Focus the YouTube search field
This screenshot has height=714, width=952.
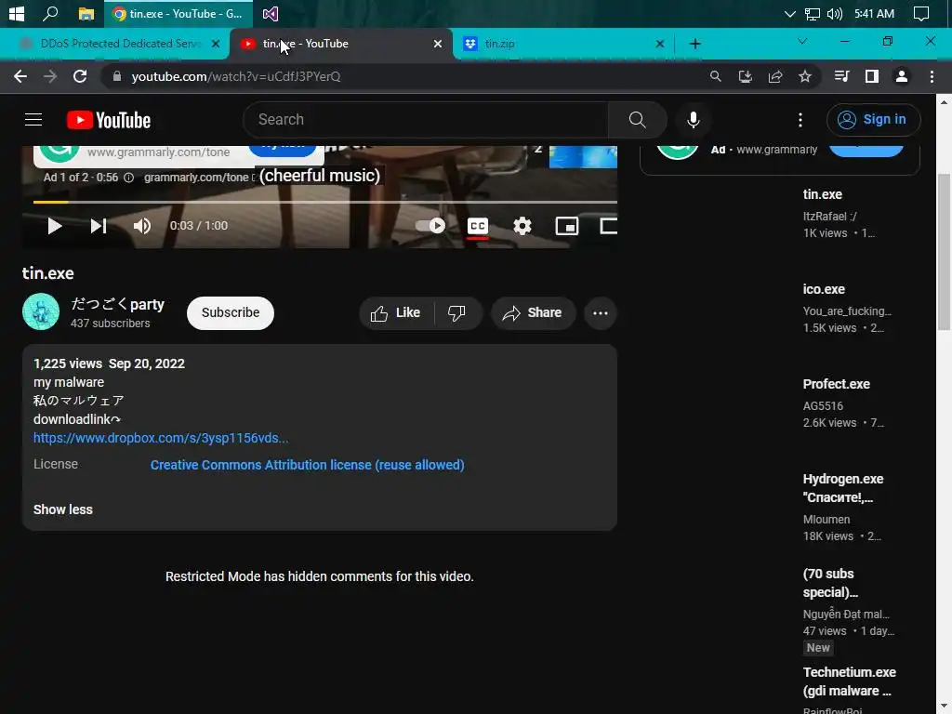tap(426, 120)
